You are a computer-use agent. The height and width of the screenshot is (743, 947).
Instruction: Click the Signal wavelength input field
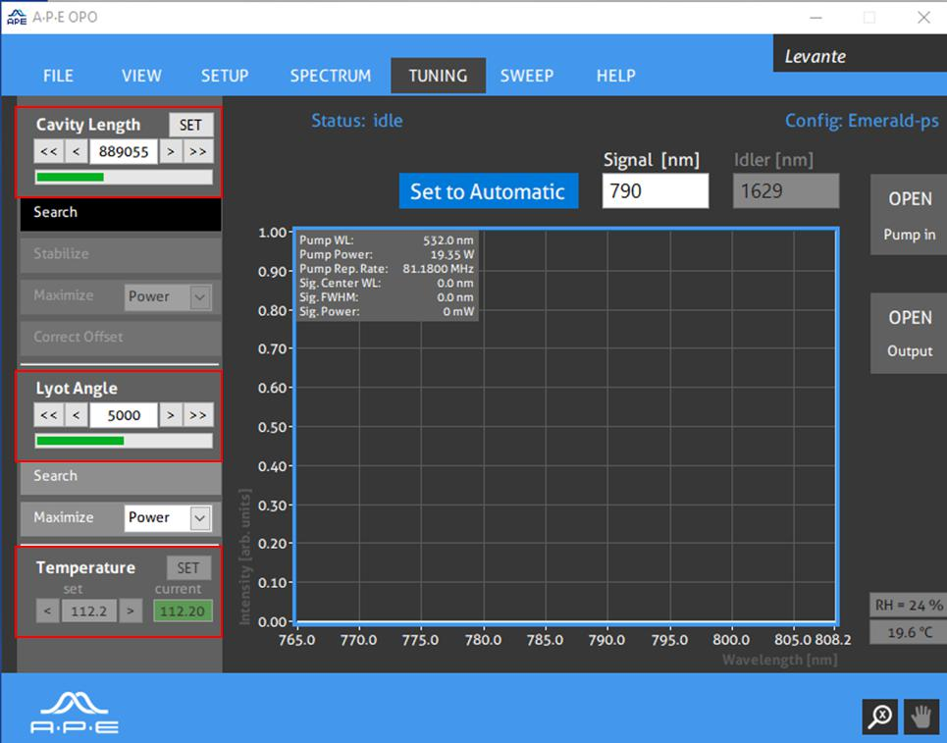(655, 191)
